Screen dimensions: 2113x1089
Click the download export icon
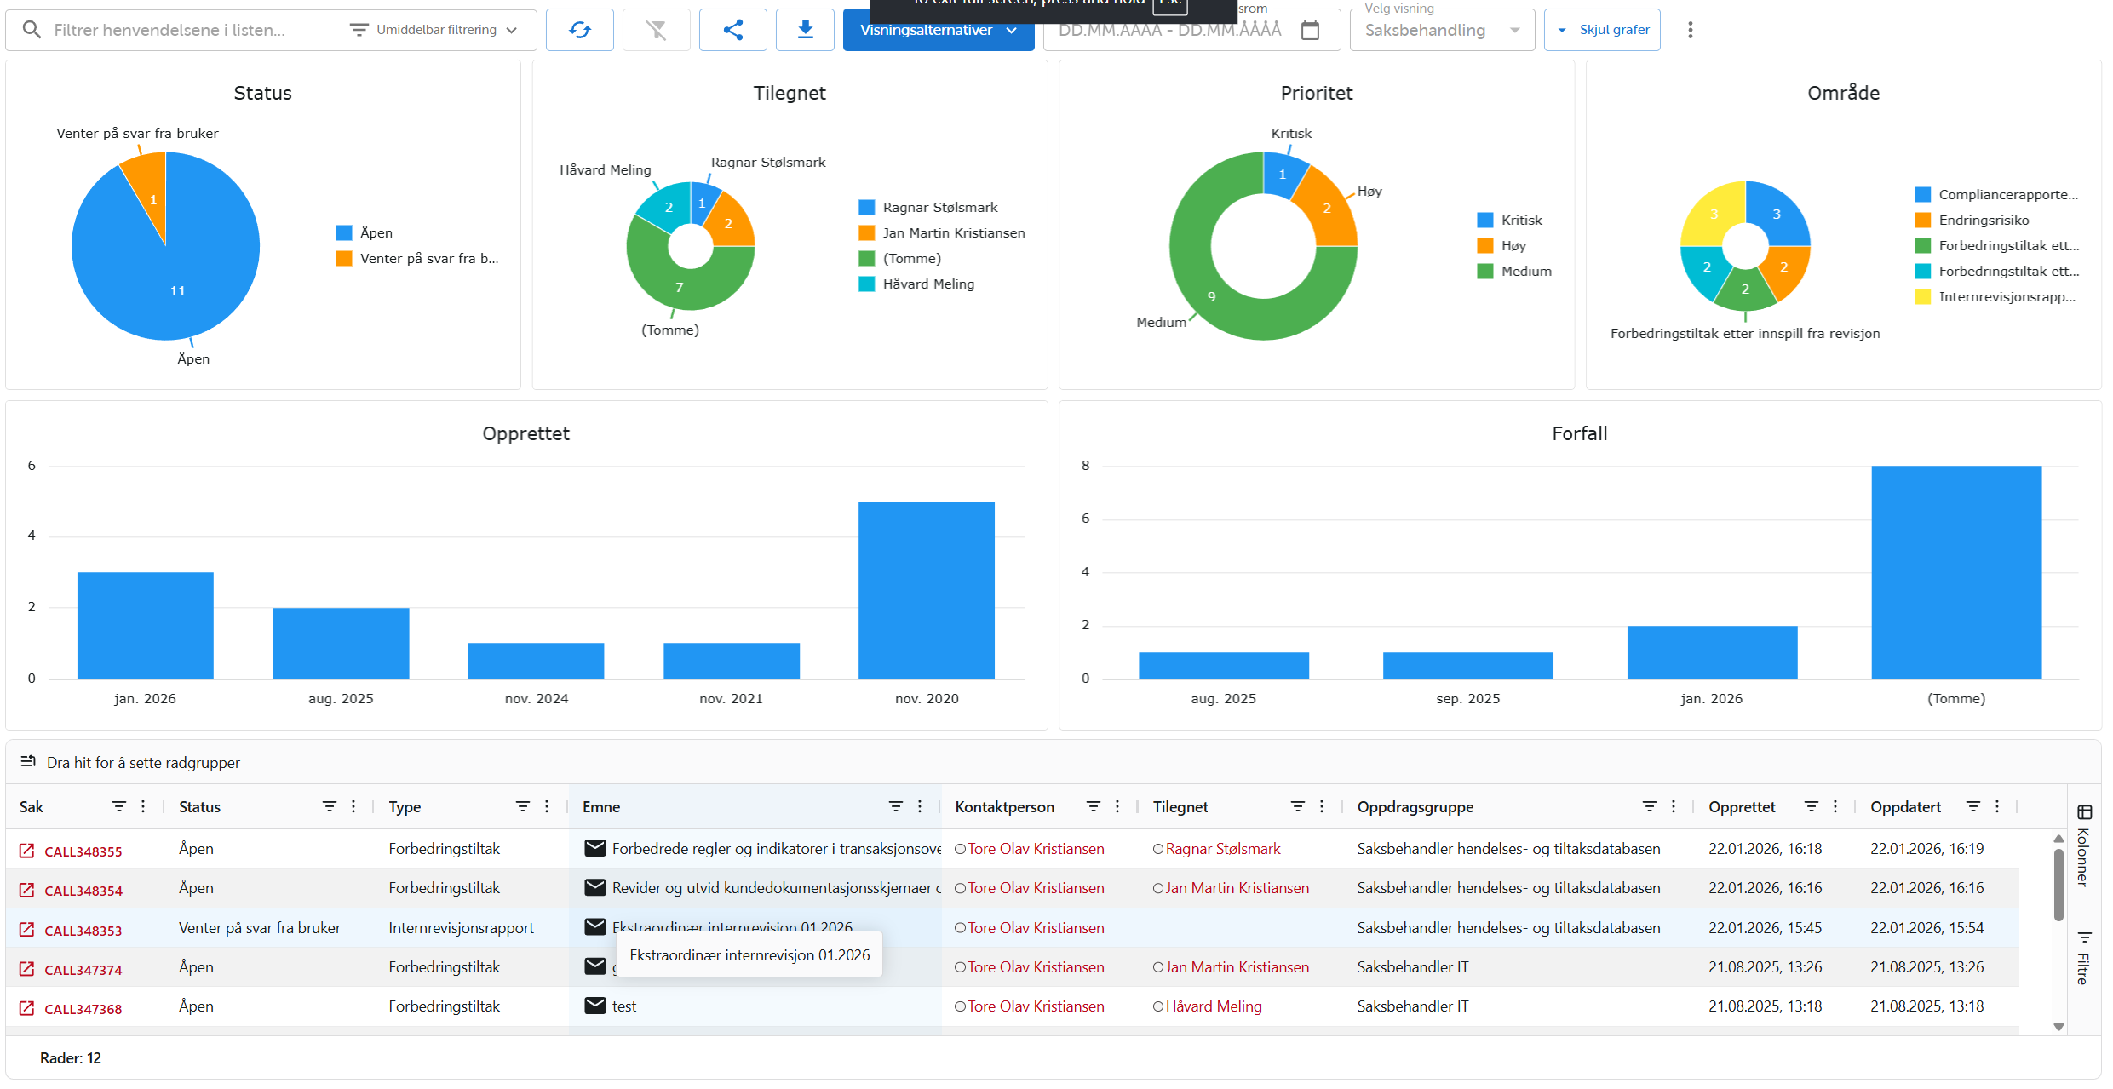pyautogui.click(x=805, y=31)
